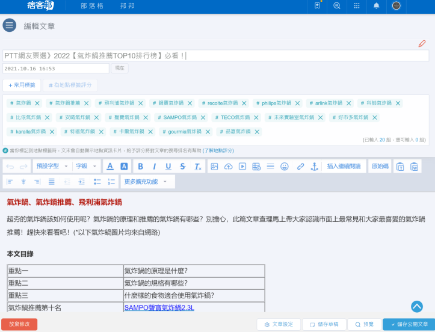The width and height of the screenshot is (435, 332).
Task: Justify text alignment
Action: coord(52,182)
